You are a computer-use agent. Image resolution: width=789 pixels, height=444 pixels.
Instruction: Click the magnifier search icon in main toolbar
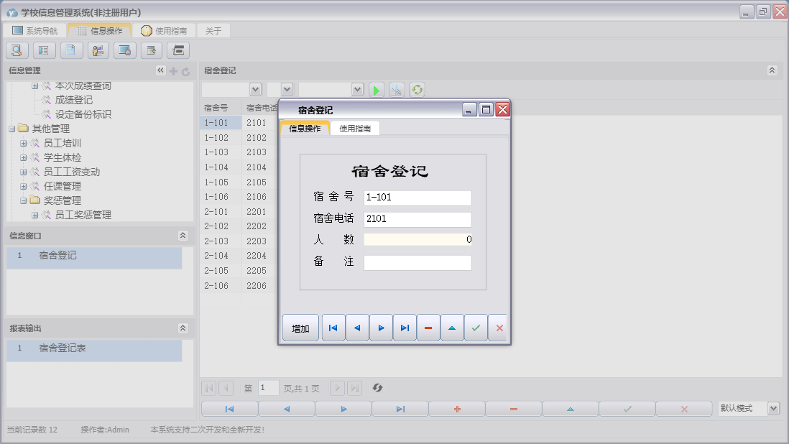point(17,50)
